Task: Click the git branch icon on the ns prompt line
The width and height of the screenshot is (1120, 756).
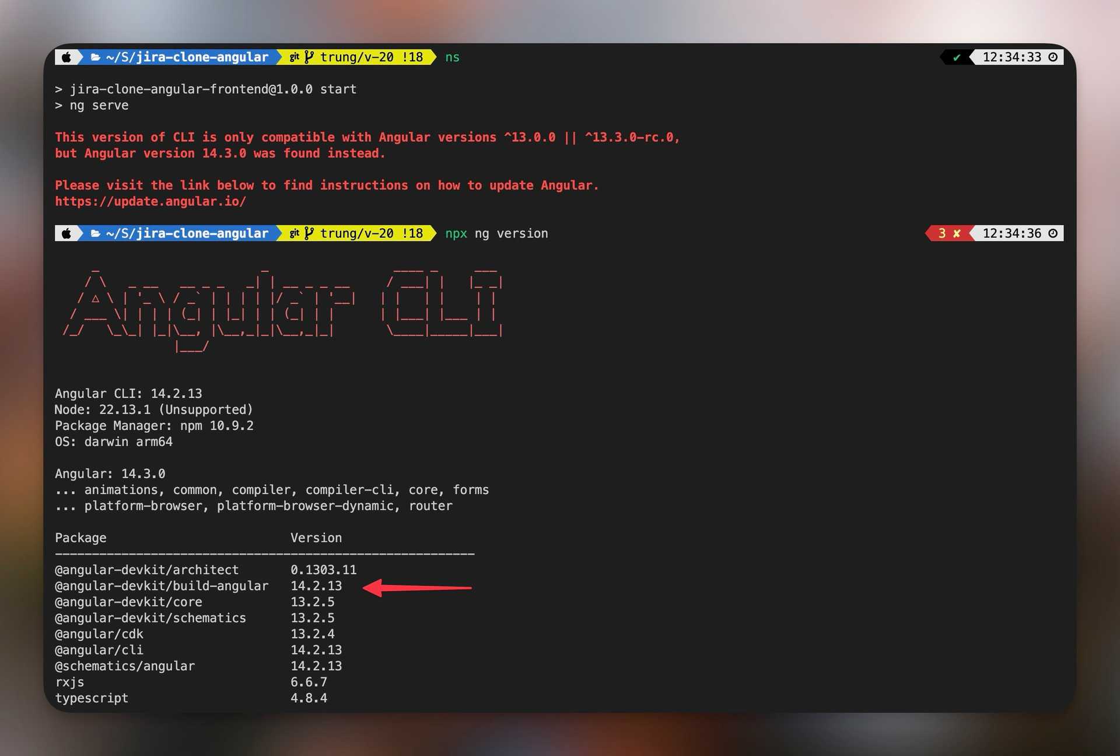Action: 309,57
